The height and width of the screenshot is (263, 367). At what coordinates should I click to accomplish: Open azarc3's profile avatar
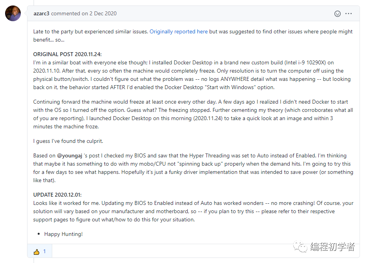tap(13, 14)
